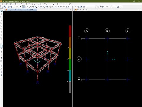
Task: Click the dark red legend color band
Action: click(70, 31)
